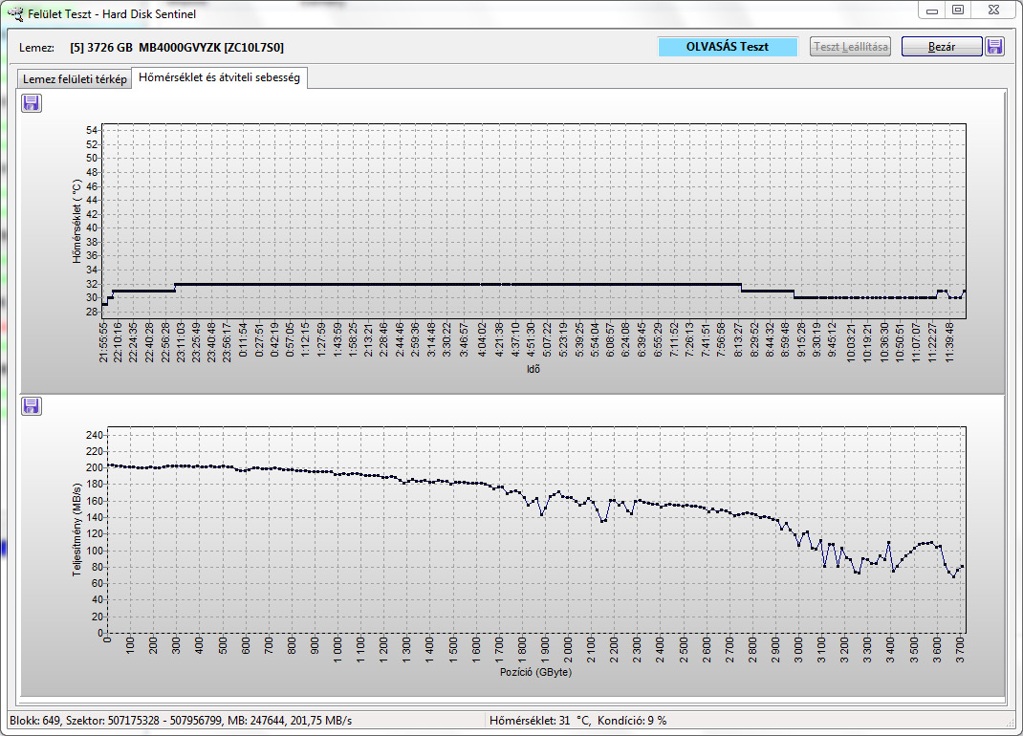The height and width of the screenshot is (736, 1023).
Task: Click the disabled Teszt Leállítása button
Action: pyautogui.click(x=850, y=46)
